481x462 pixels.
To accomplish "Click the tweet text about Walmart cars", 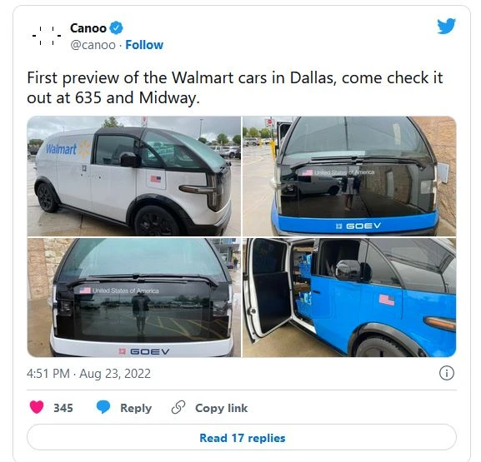I will tap(235, 87).
